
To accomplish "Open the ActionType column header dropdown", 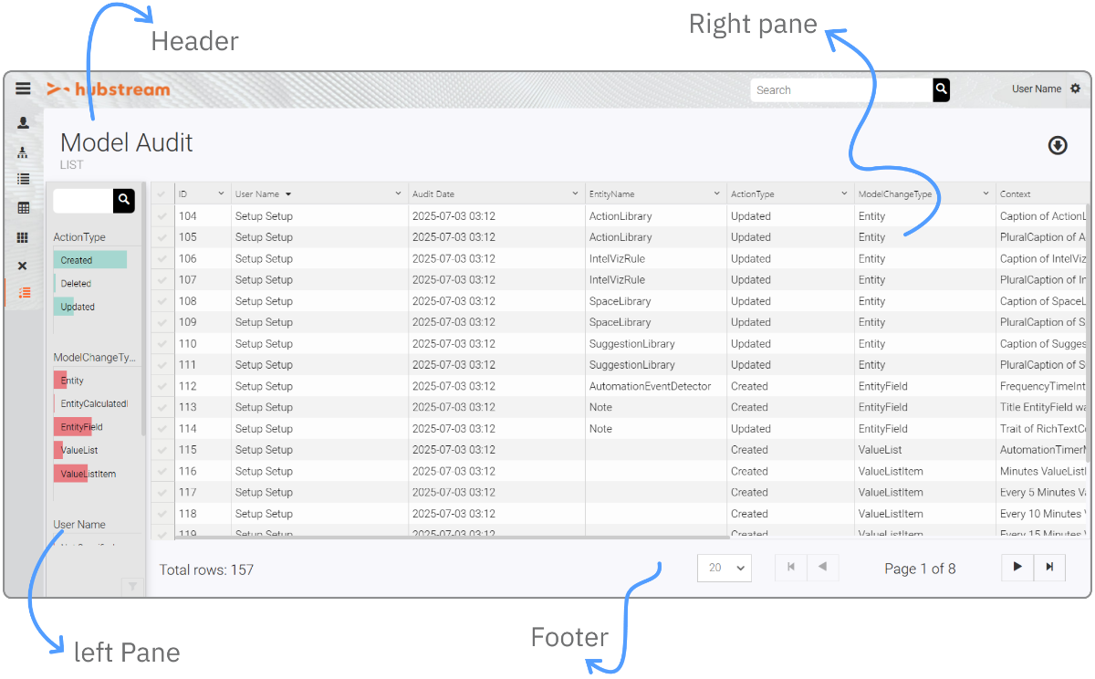I will click(x=844, y=193).
